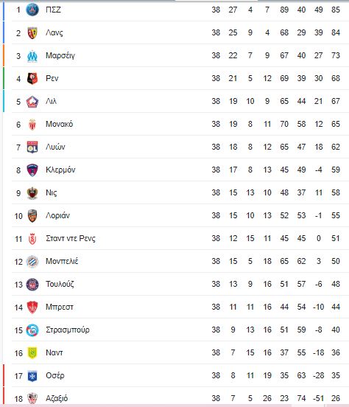
Task: Click the Νις club crest
Action: (x=32, y=193)
